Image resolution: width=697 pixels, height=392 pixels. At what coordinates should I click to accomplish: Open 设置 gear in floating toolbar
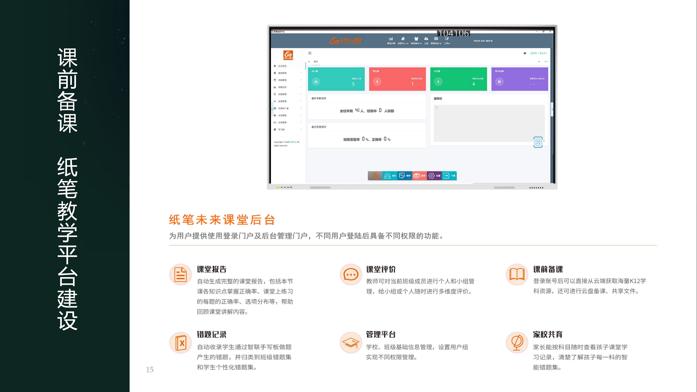434,176
